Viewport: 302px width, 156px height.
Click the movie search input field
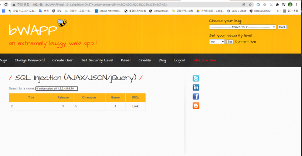(x=57, y=89)
